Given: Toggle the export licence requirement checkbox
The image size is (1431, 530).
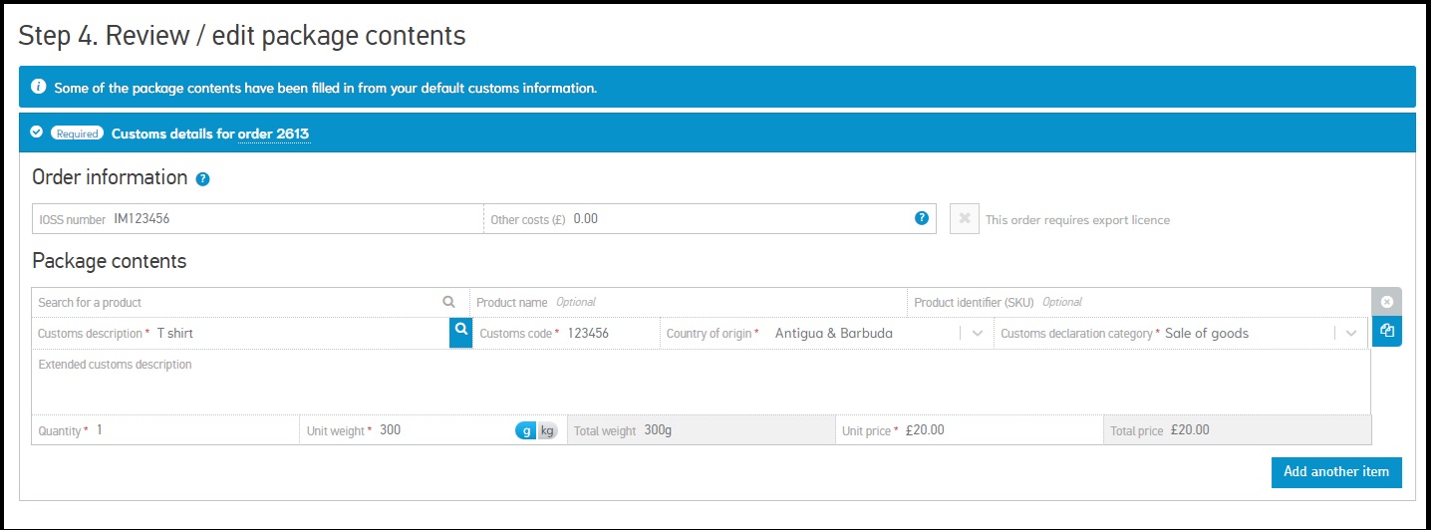Looking at the screenshot, I should click(x=964, y=219).
